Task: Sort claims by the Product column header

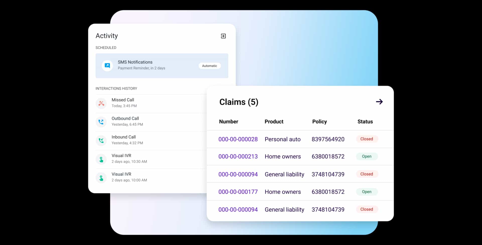Action: pos(274,122)
